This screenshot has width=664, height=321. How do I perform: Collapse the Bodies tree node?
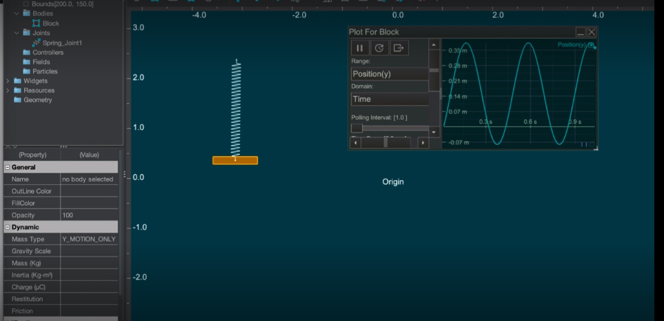[17, 14]
